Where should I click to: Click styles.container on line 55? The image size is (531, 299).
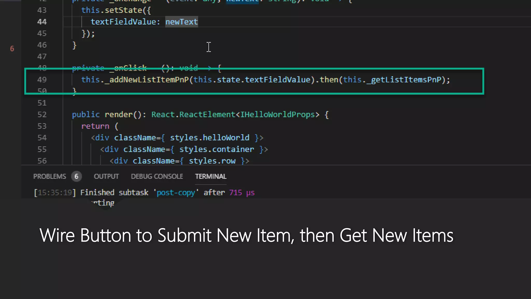(x=217, y=149)
